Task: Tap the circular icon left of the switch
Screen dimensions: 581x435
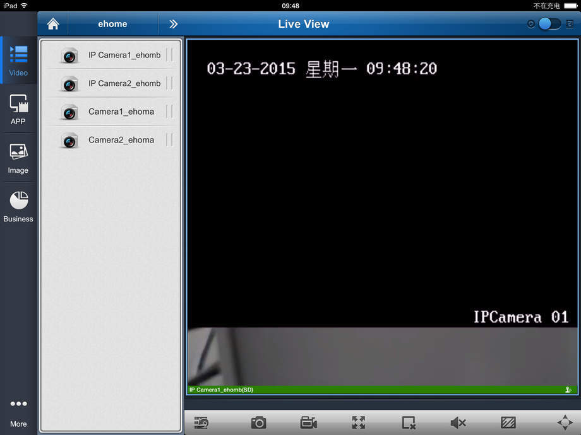Action: click(x=530, y=24)
